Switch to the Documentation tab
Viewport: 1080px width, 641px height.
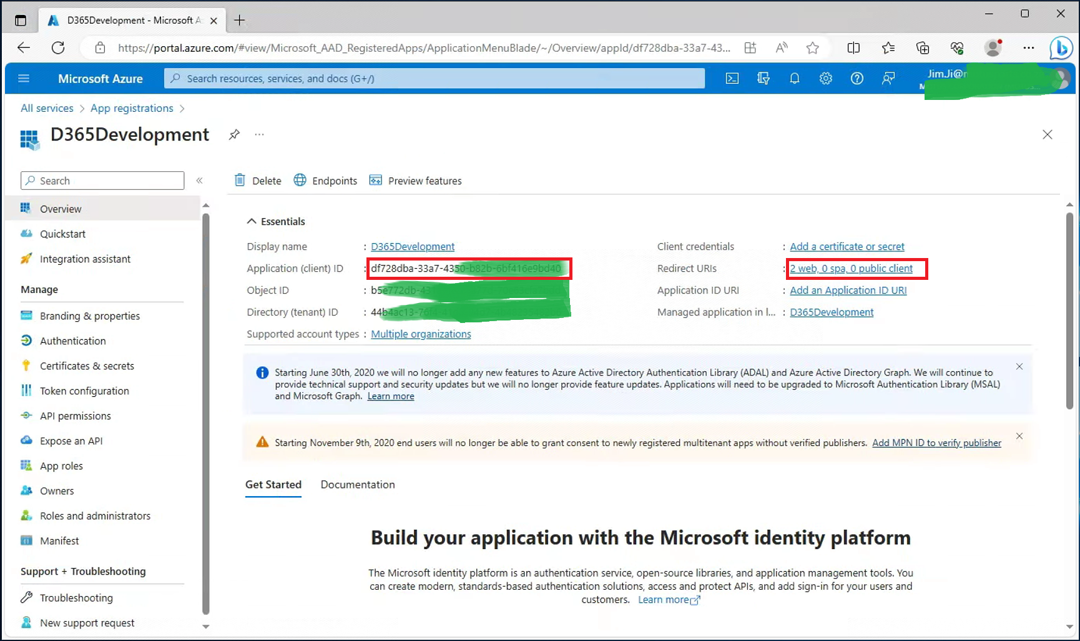point(358,485)
